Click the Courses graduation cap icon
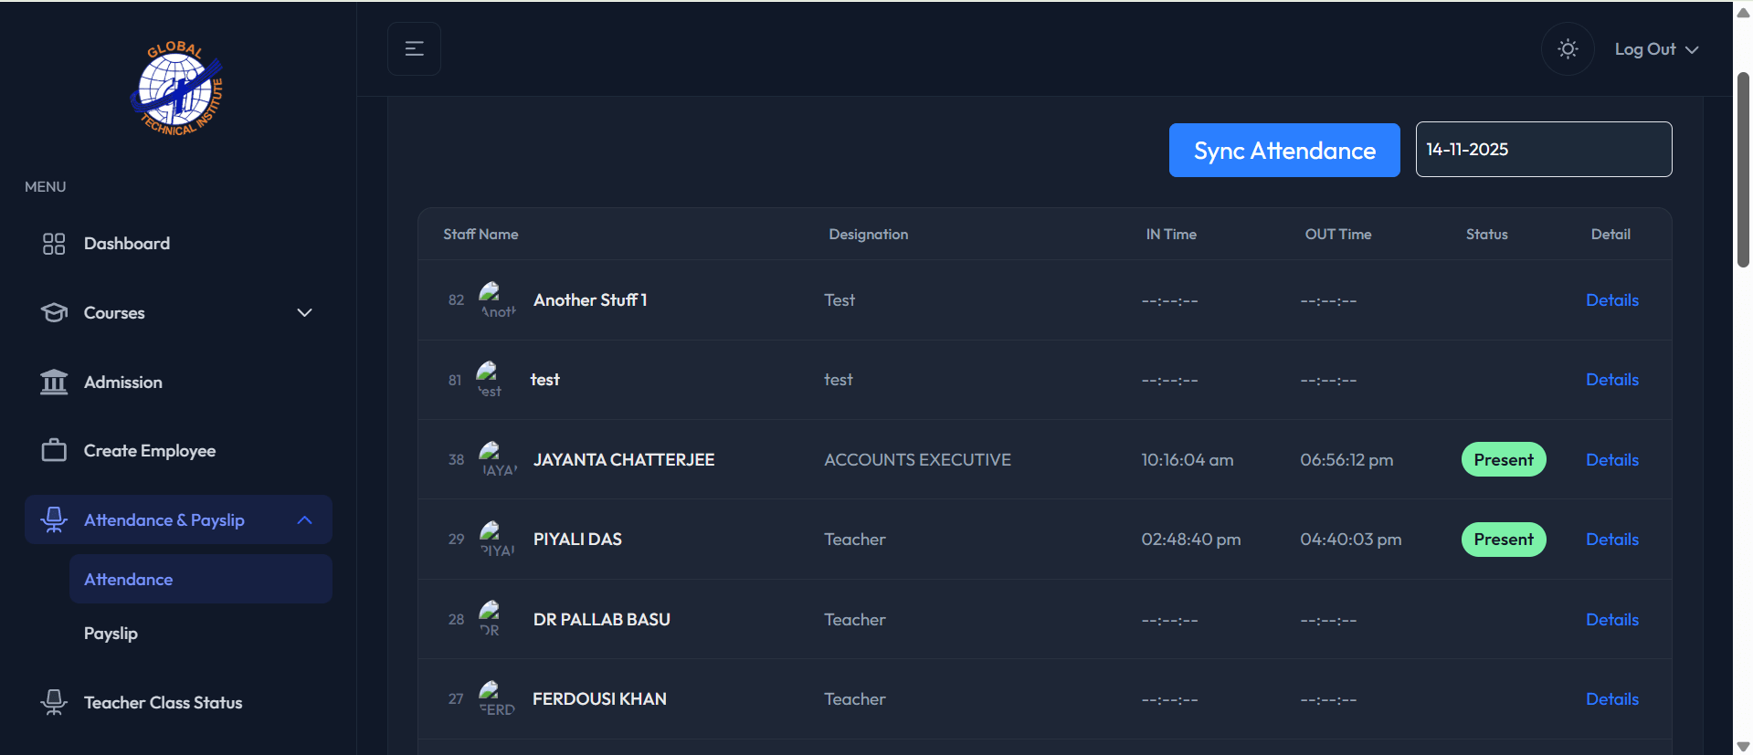The height and width of the screenshot is (755, 1753). pyautogui.click(x=54, y=313)
